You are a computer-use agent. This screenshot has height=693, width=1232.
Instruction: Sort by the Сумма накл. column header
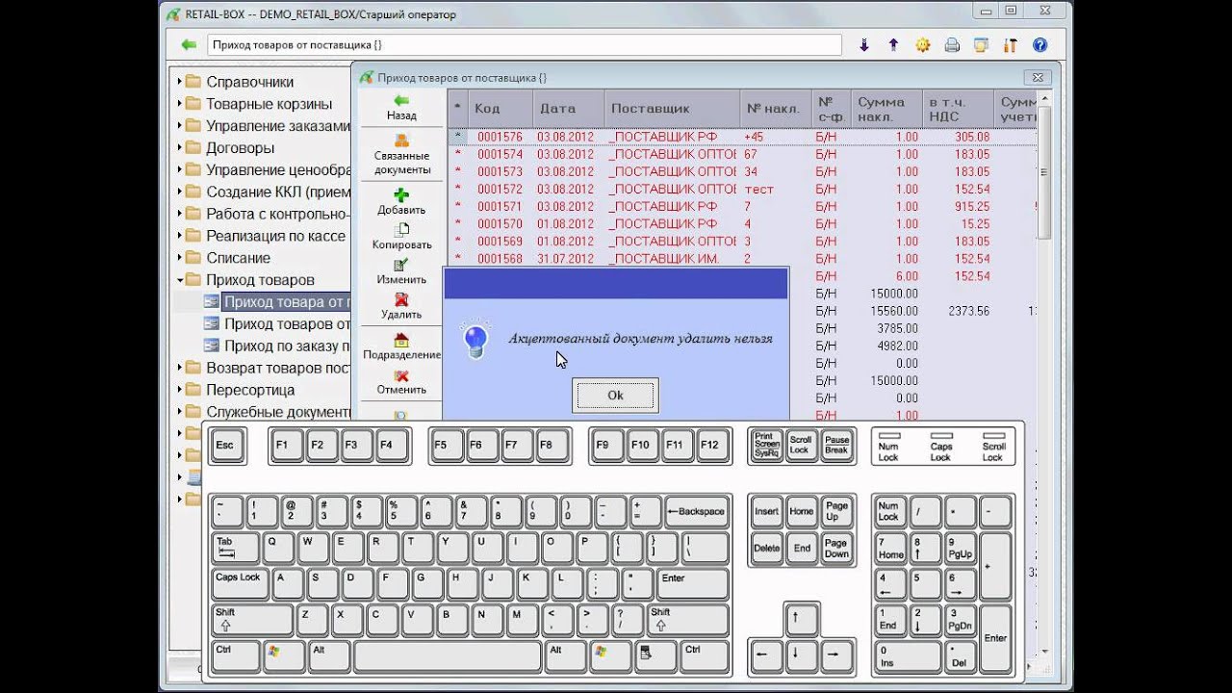[887, 109]
